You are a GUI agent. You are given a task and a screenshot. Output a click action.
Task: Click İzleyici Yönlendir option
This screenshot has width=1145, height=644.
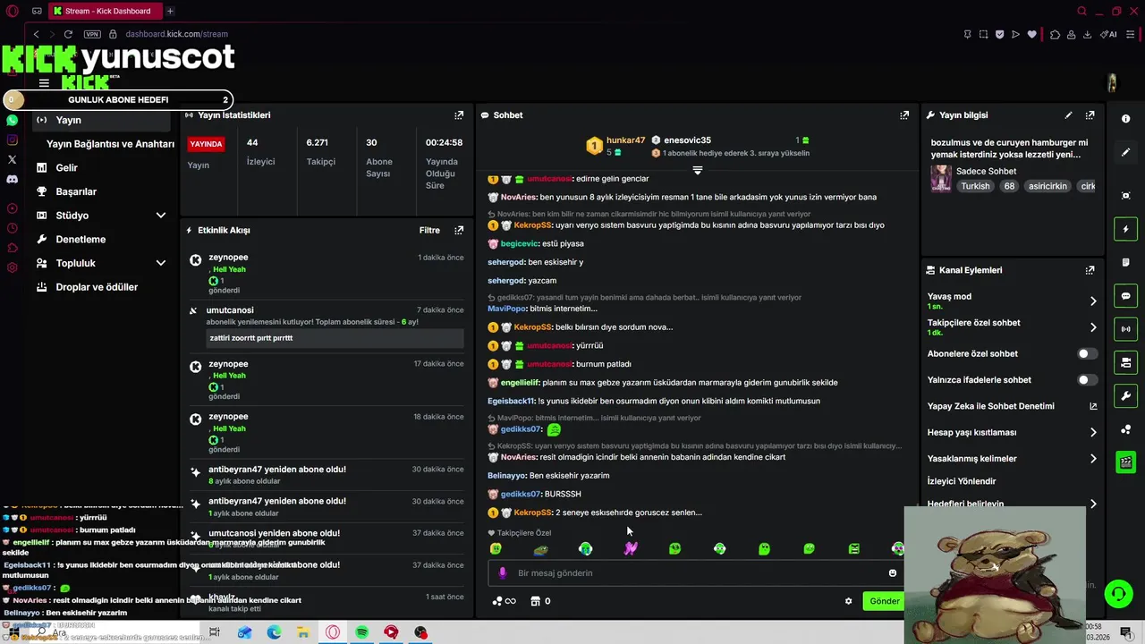coord(962,481)
